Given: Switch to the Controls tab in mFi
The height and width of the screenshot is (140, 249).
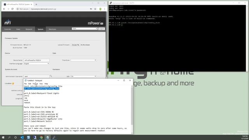Looking at the screenshot, I should [7, 29].
